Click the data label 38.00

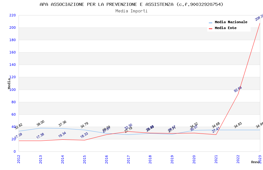[41, 123]
